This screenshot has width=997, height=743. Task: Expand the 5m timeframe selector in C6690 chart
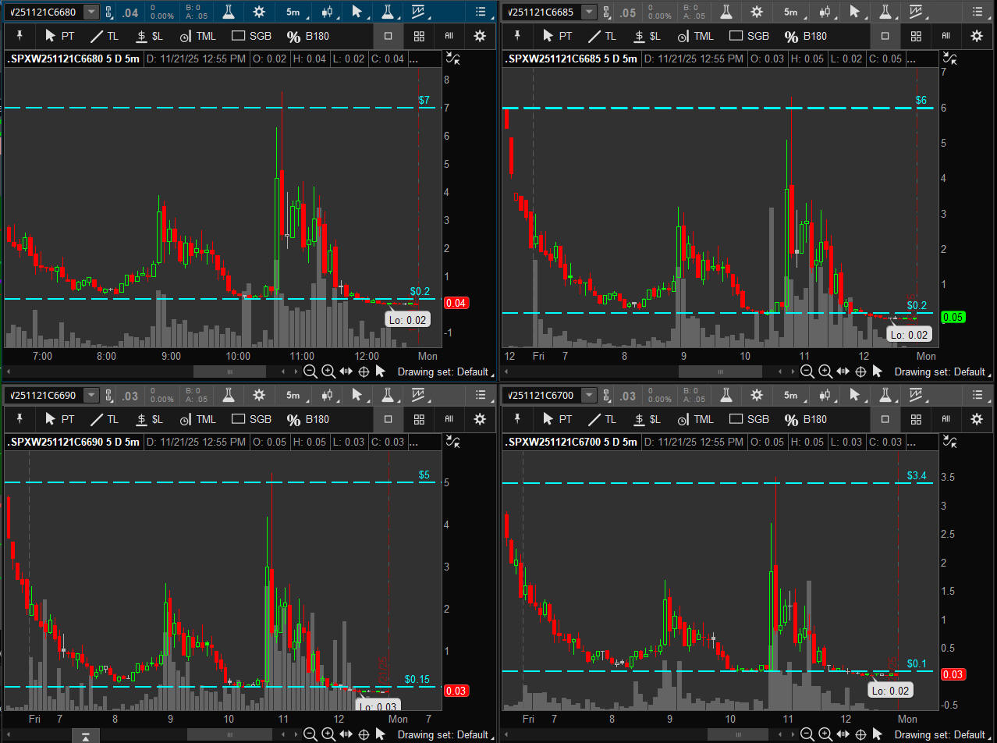(x=296, y=396)
